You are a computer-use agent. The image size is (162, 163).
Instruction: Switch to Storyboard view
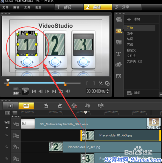point(10,106)
